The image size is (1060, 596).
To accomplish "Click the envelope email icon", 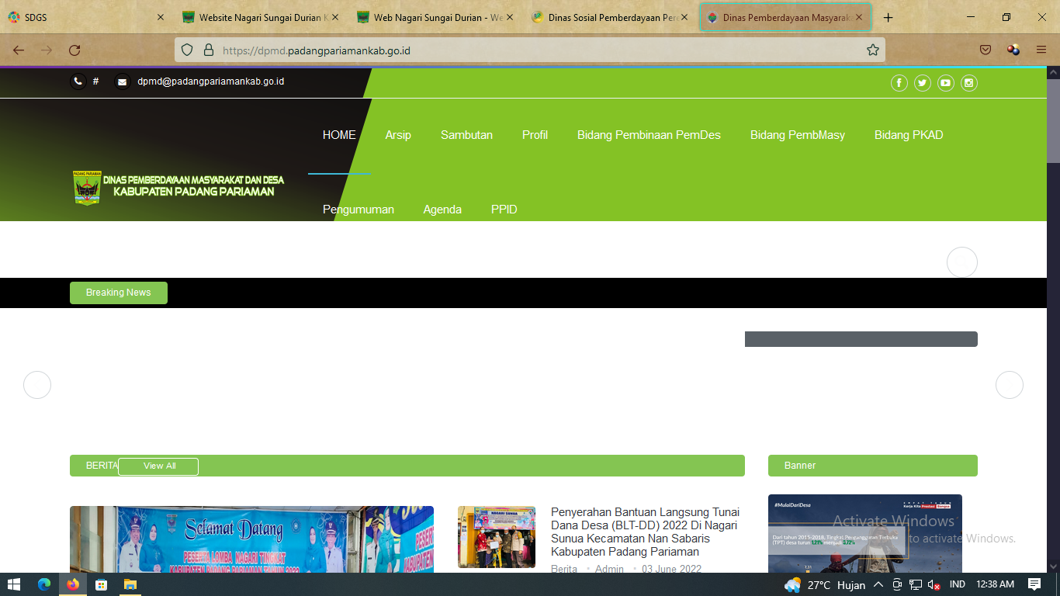I will [123, 81].
